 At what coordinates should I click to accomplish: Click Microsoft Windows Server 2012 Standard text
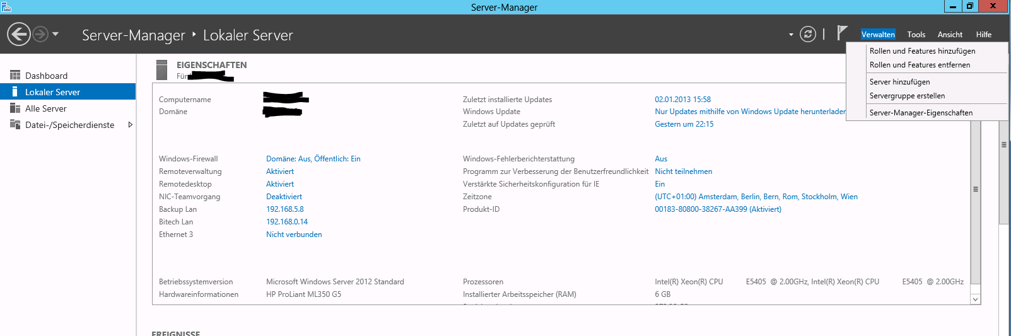[335, 282]
